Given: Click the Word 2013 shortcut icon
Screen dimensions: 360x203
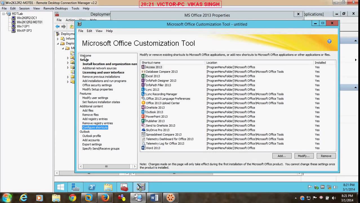Looking at the screenshot, I should click(143, 148).
